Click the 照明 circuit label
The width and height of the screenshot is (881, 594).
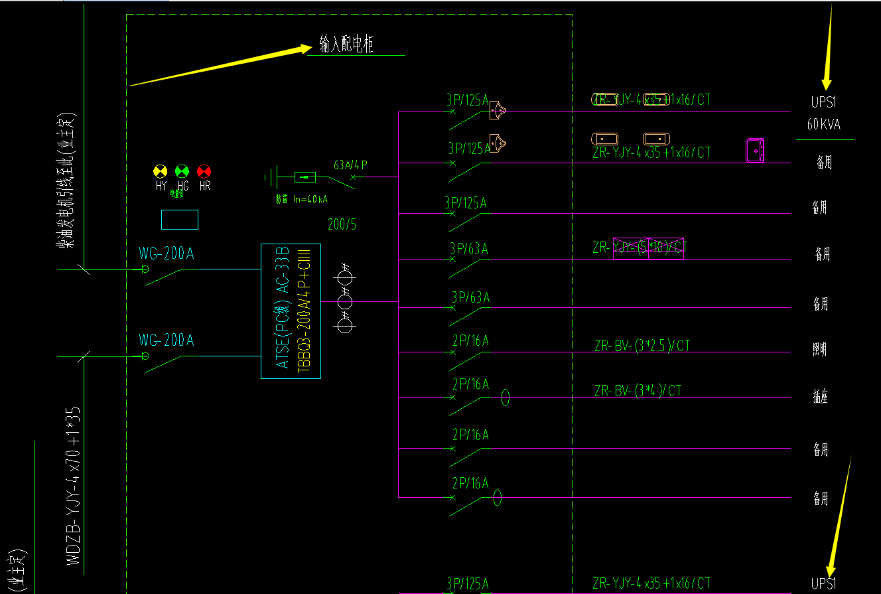(821, 350)
